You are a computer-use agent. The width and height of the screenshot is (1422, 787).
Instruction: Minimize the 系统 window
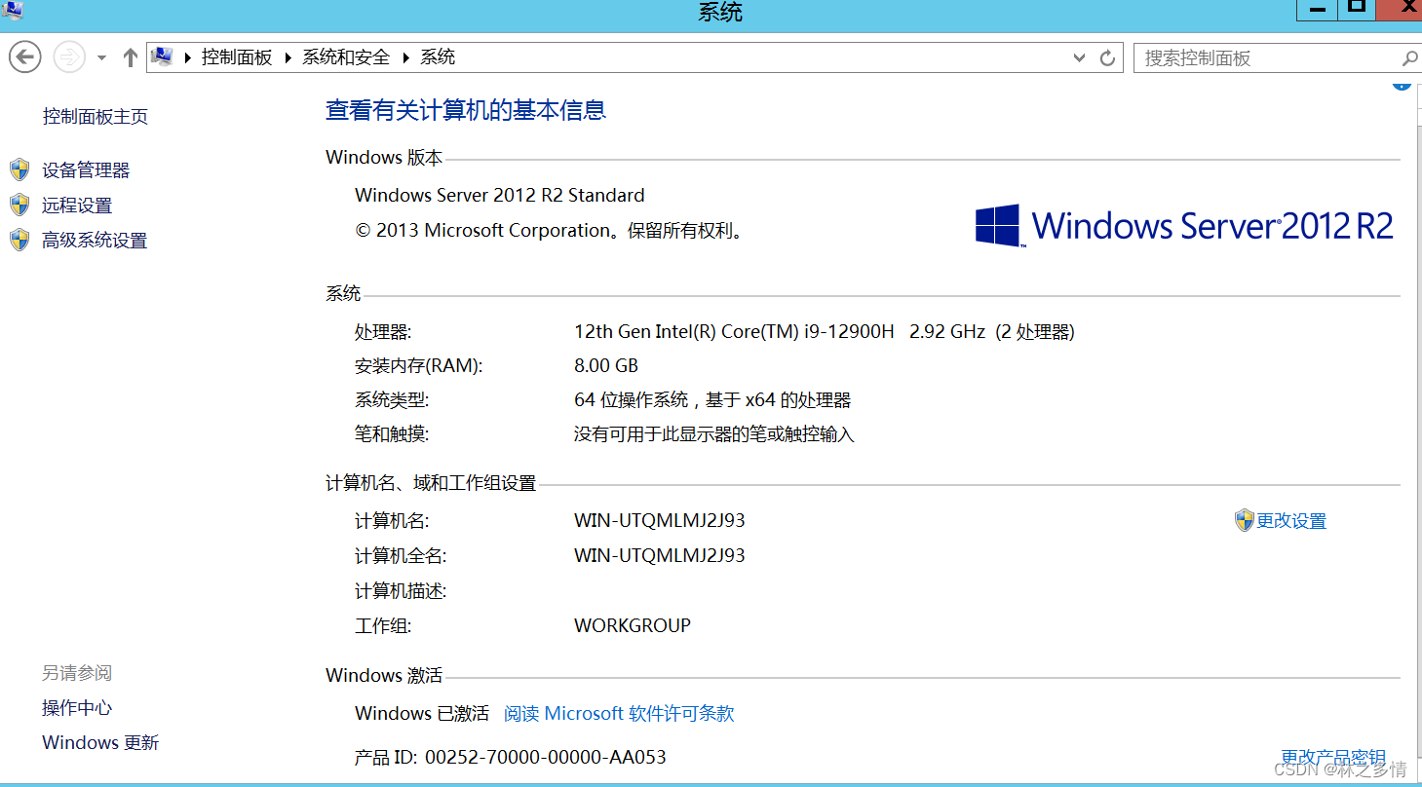1319,9
